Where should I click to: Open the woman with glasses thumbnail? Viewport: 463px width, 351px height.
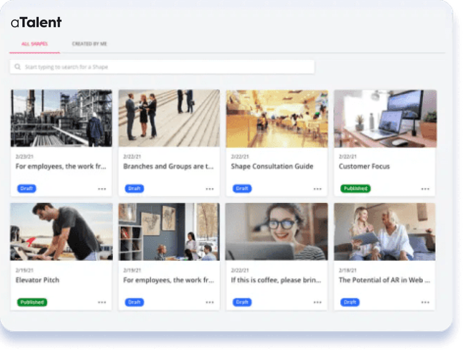click(277, 231)
